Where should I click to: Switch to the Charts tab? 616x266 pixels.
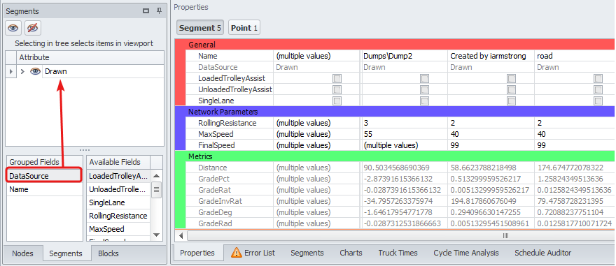(x=351, y=253)
